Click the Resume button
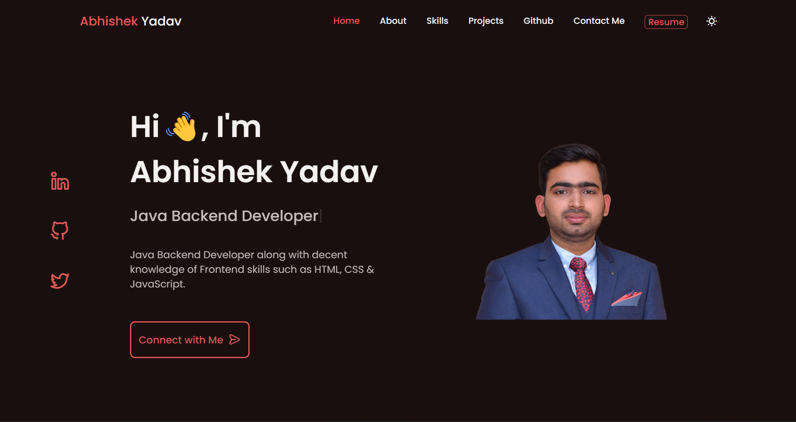The image size is (796, 422). 666,22
